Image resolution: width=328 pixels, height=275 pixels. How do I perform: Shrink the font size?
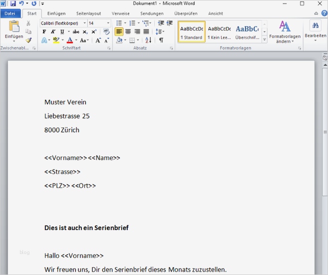(x=107, y=40)
